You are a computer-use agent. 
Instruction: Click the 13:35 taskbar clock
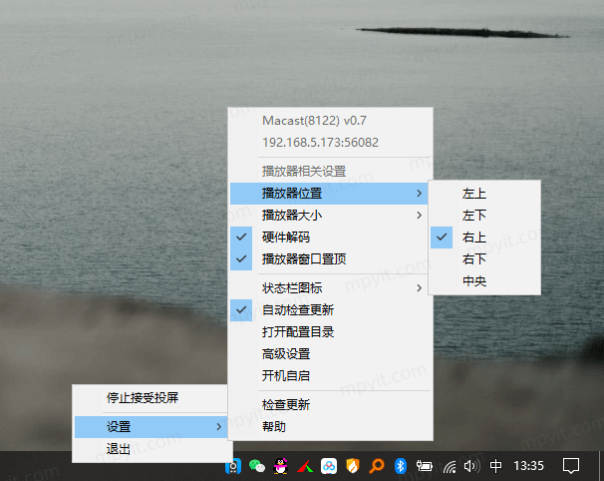click(x=528, y=466)
